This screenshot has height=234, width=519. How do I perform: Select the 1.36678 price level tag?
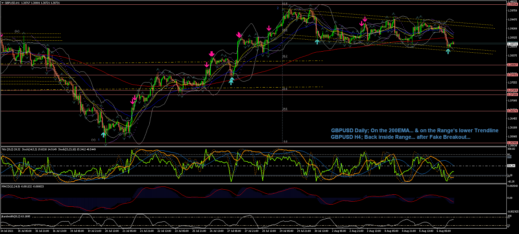(512, 111)
